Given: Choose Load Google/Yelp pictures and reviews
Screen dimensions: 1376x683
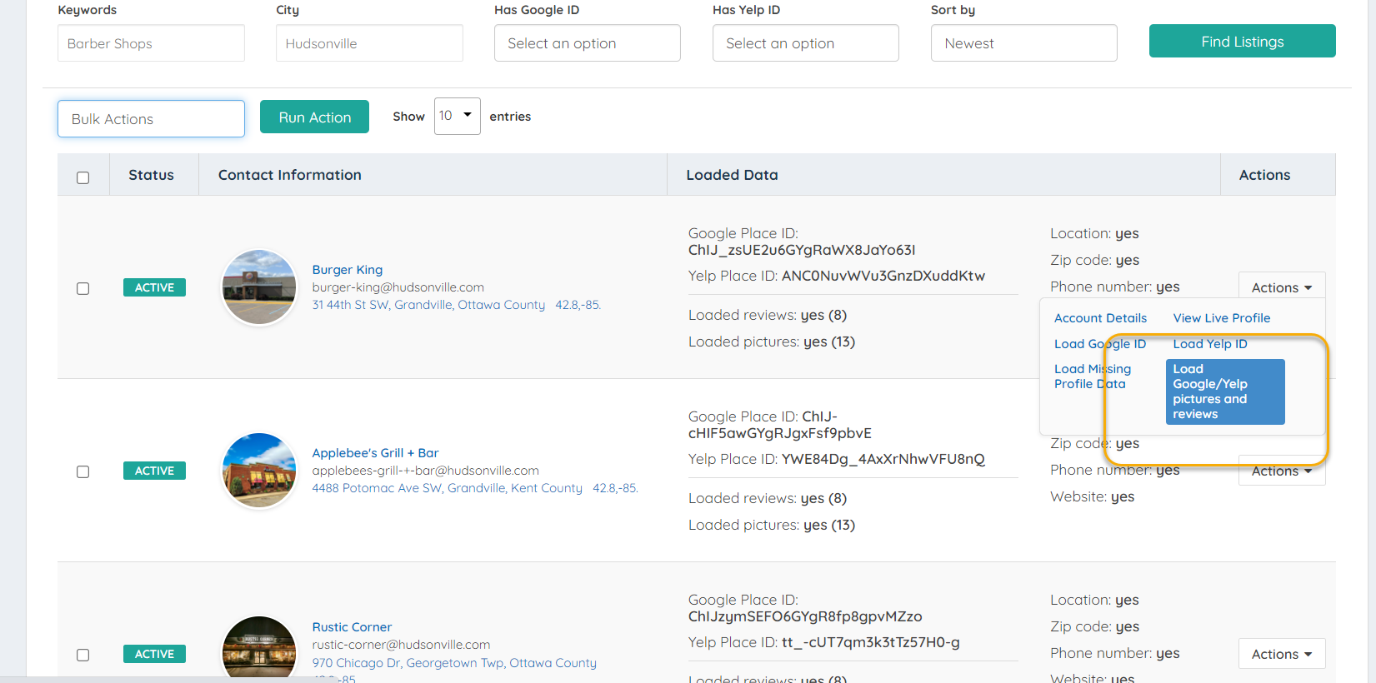Looking at the screenshot, I should coord(1225,391).
